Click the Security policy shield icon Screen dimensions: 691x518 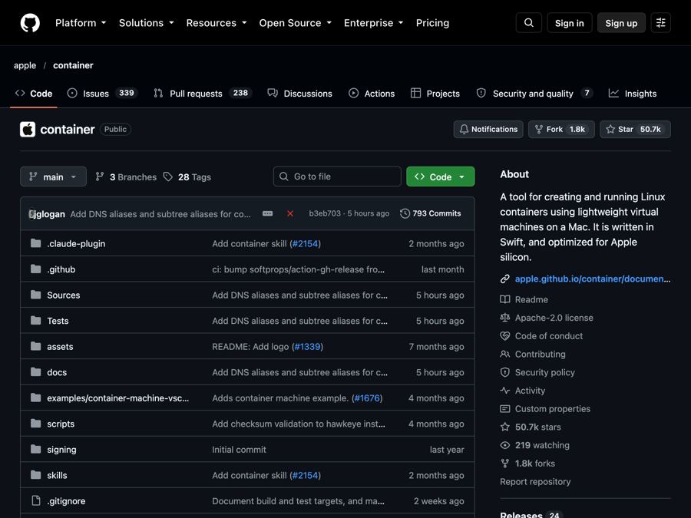pyautogui.click(x=504, y=372)
